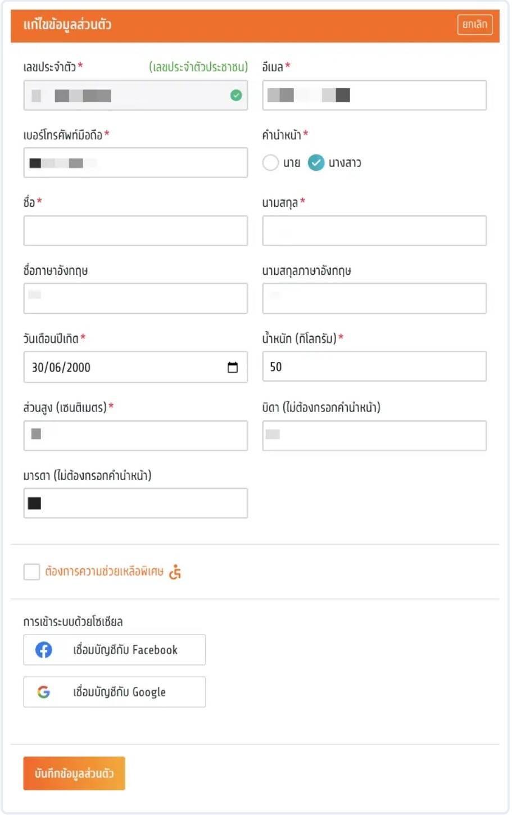
Task: Click the Google logo icon
Action: click(44, 692)
